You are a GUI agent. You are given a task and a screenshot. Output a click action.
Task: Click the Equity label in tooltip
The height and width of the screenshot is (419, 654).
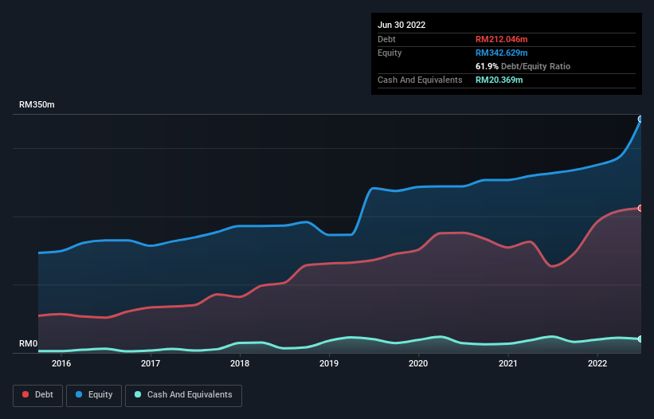click(x=390, y=53)
